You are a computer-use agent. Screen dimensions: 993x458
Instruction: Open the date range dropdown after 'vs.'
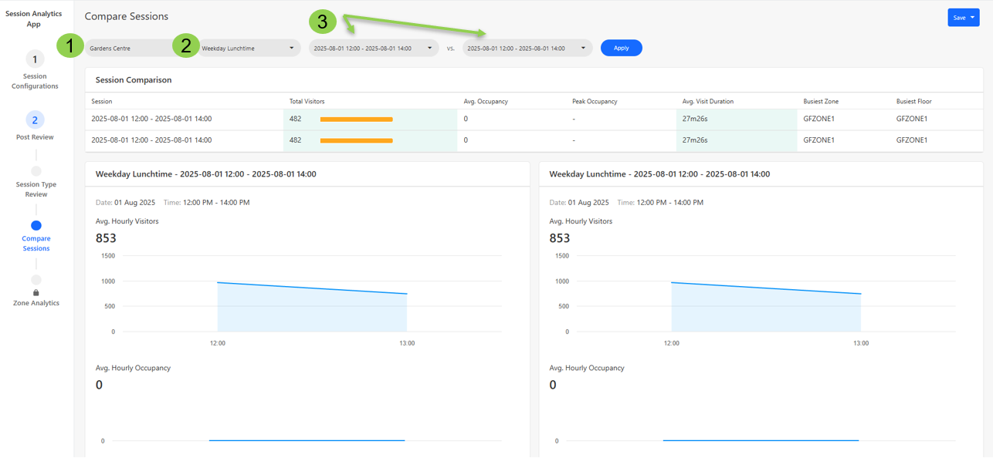(x=527, y=49)
